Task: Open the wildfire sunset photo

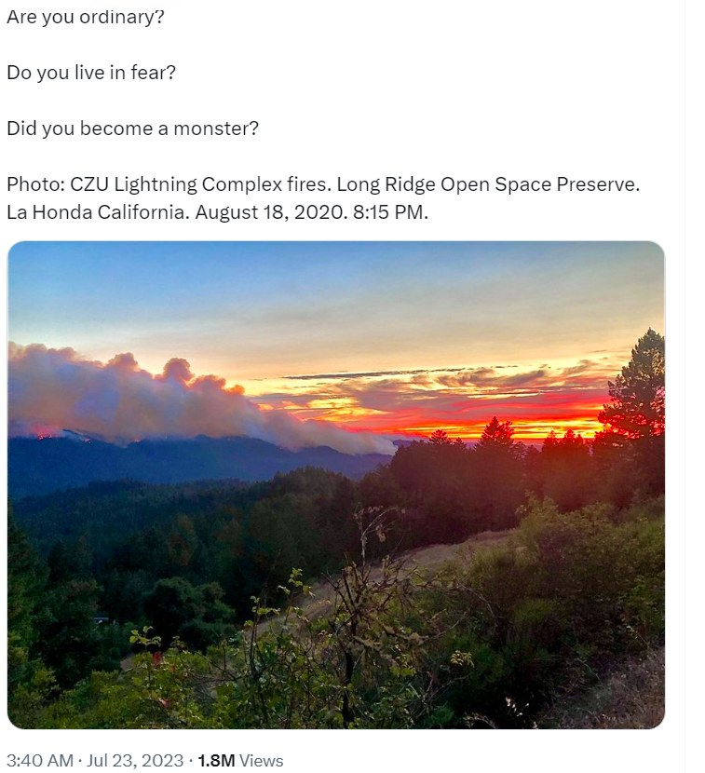Action: coord(335,484)
